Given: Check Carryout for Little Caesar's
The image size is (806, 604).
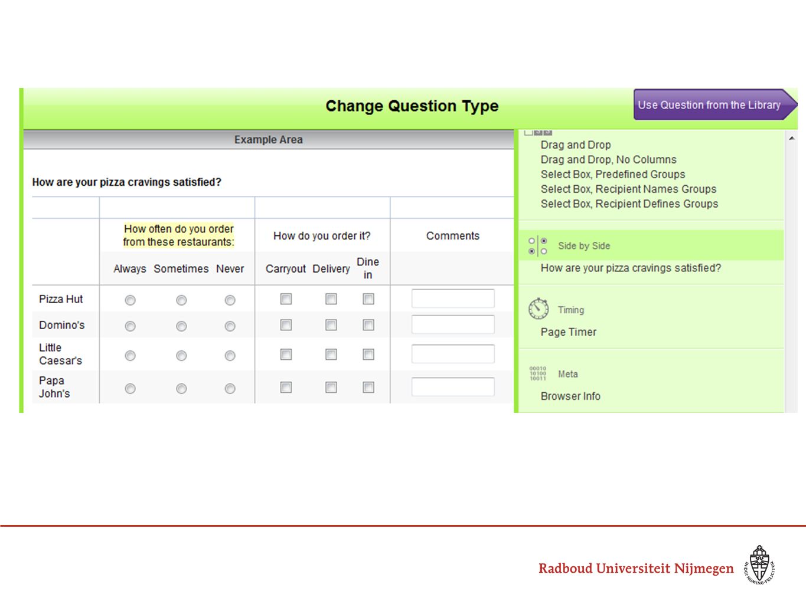Looking at the screenshot, I should pos(286,354).
